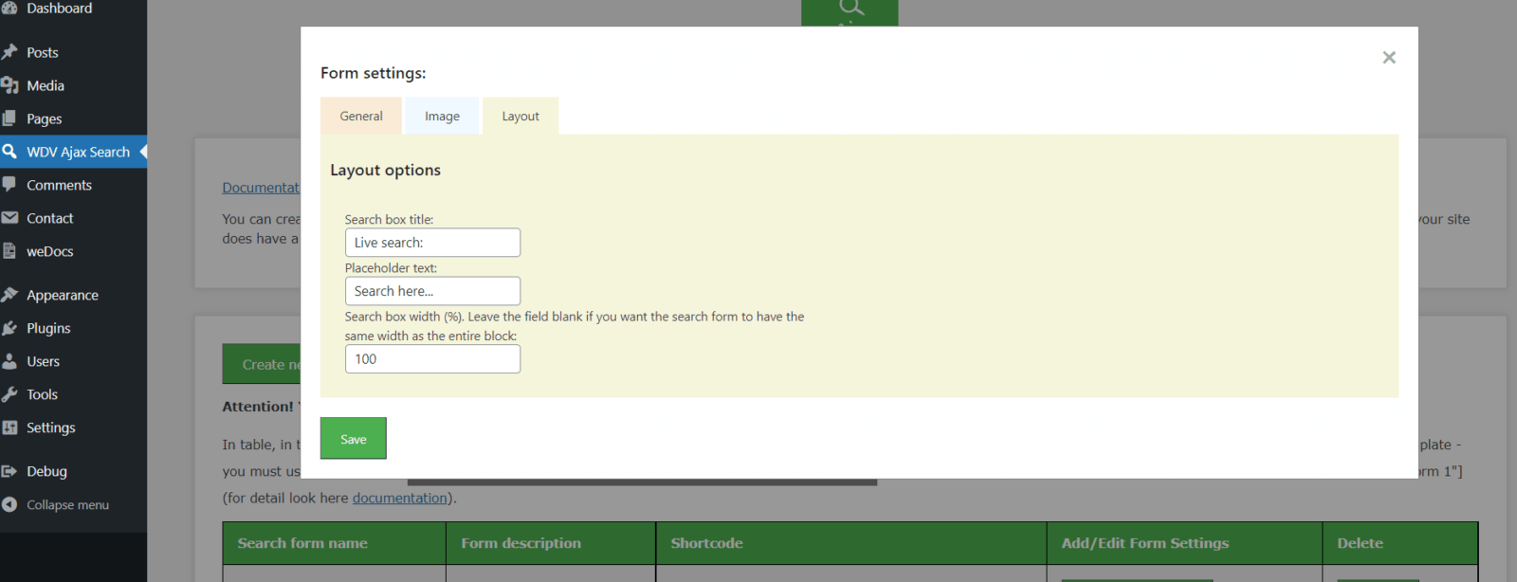Click the Users icon in sidebar
Viewport: 1517px width, 582px height.
10,361
